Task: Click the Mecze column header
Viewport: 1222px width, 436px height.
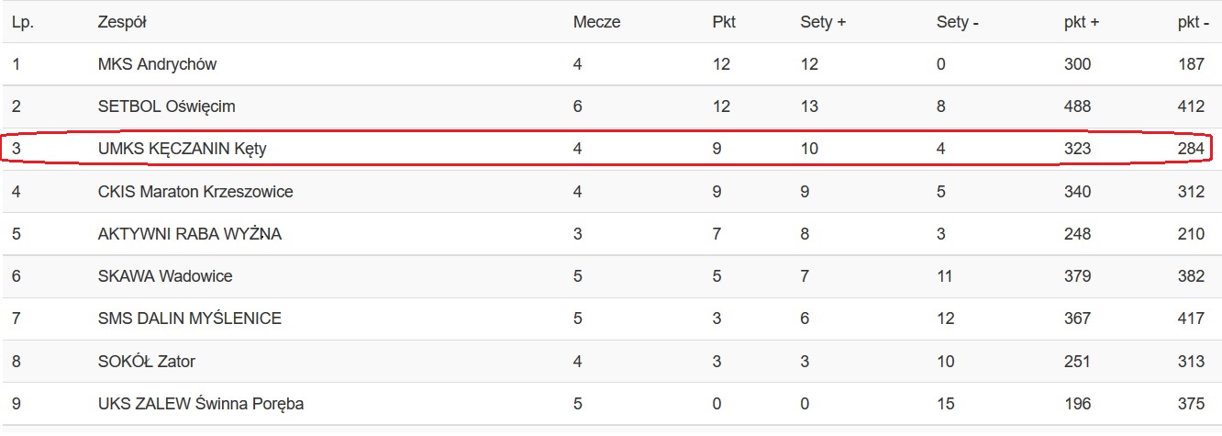Action: pyautogui.click(x=597, y=22)
